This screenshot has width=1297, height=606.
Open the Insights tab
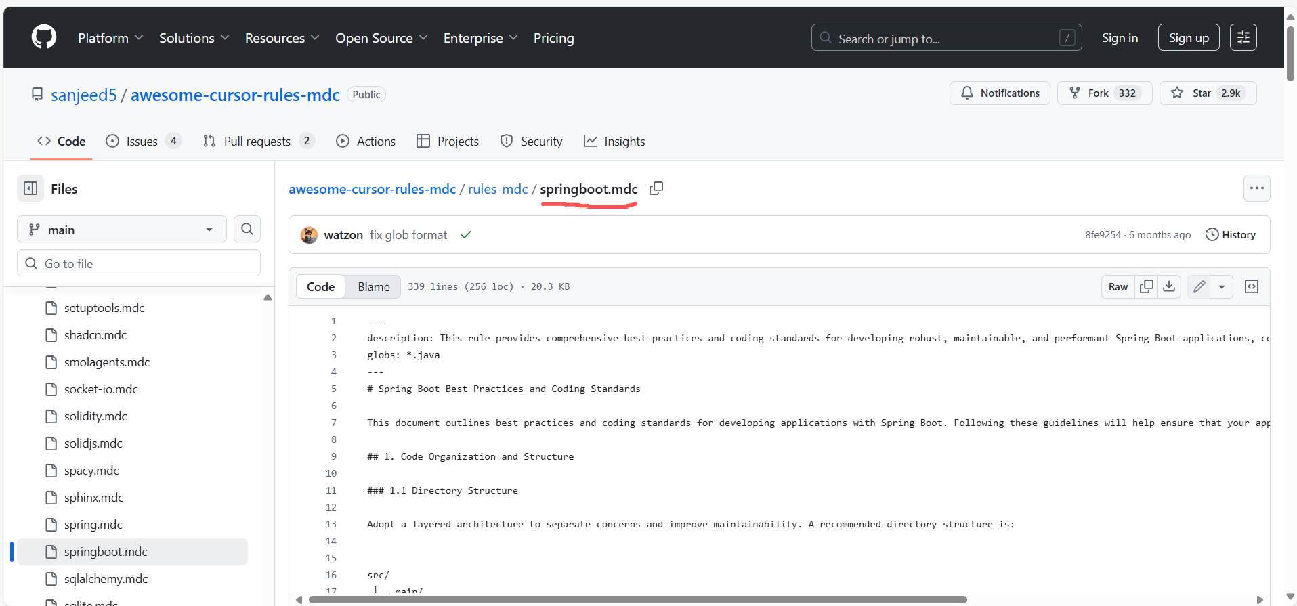(614, 141)
